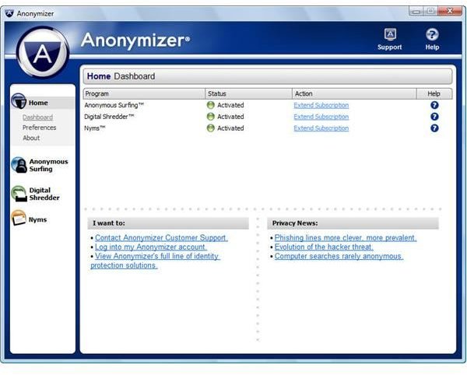Extend Subscription for Nyms
Image resolution: width=467 pixels, height=375 pixels.
(321, 128)
